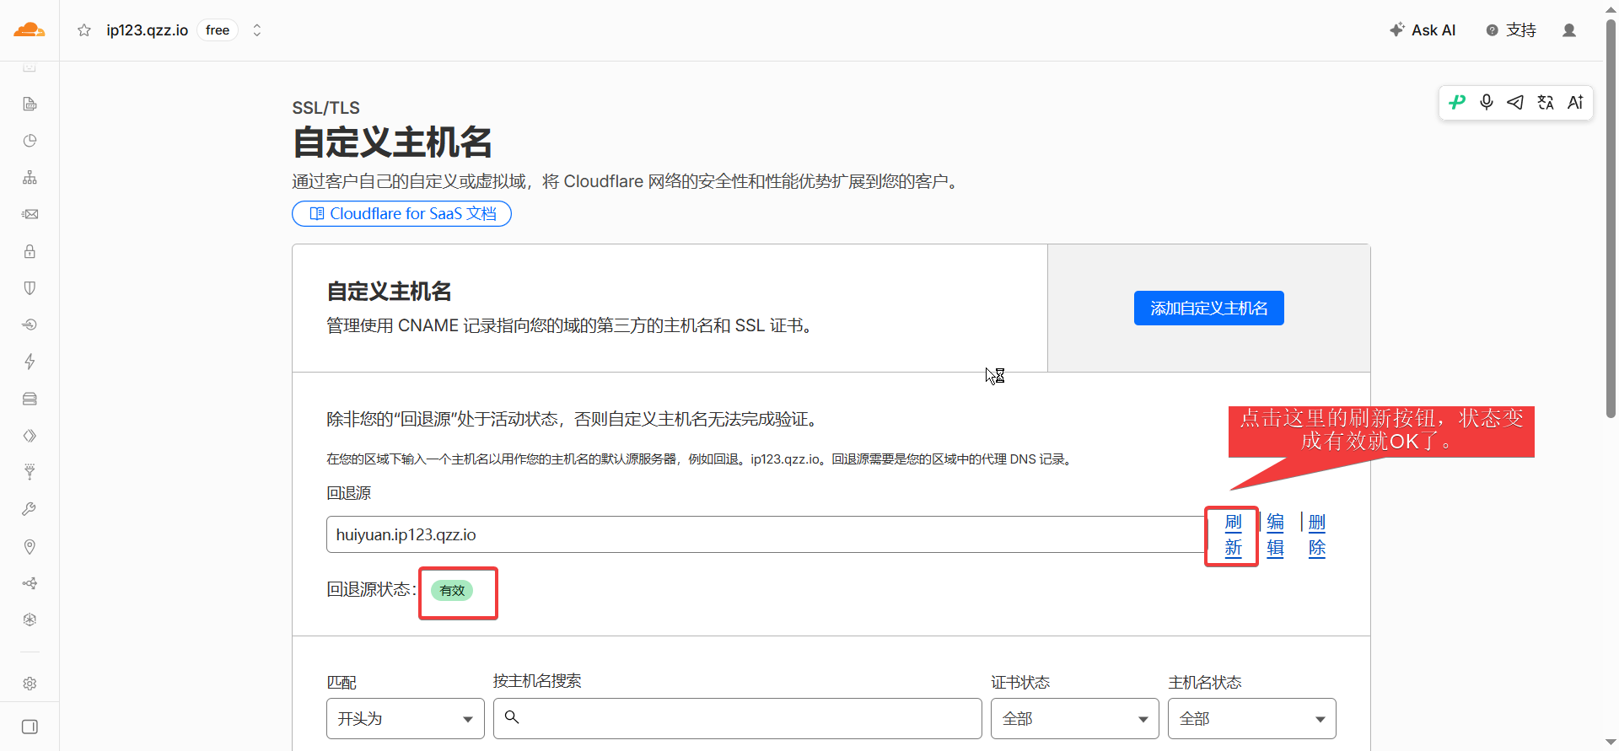1619x751 pixels.
Task: Open Analytics pie chart sidebar icon
Action: (x=30, y=141)
